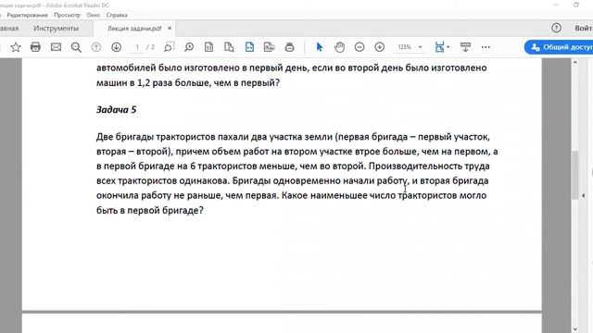The image size is (593, 333).
Task: Click the page display icon left of the document search icon
Action: [208, 47]
